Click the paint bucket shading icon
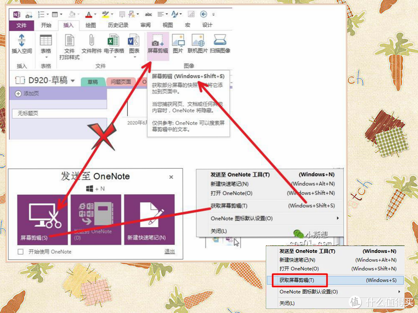 (72, 14)
